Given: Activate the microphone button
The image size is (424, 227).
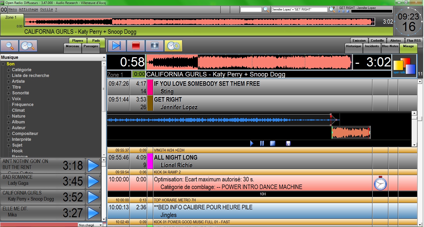Looking at the screenshot, I should (154, 46).
